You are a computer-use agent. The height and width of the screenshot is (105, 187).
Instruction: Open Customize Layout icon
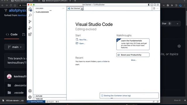coord(158,5)
